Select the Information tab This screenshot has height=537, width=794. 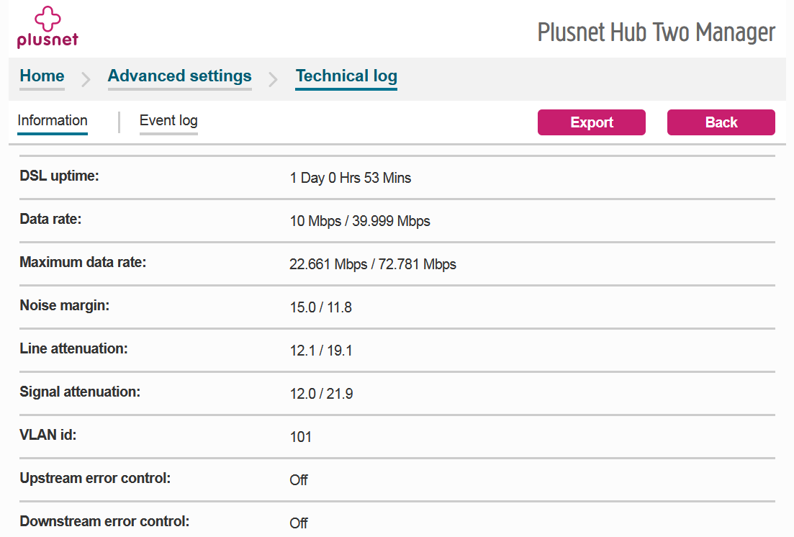52,120
